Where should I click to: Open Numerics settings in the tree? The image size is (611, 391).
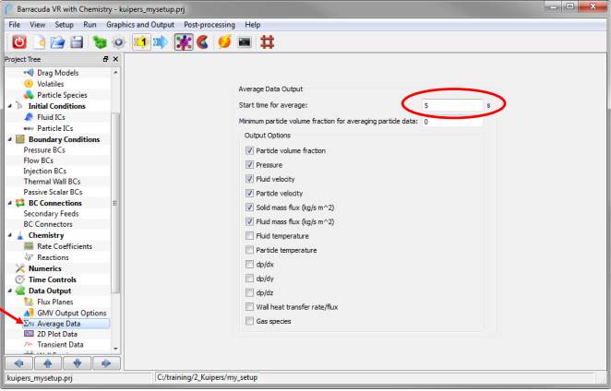[45, 268]
